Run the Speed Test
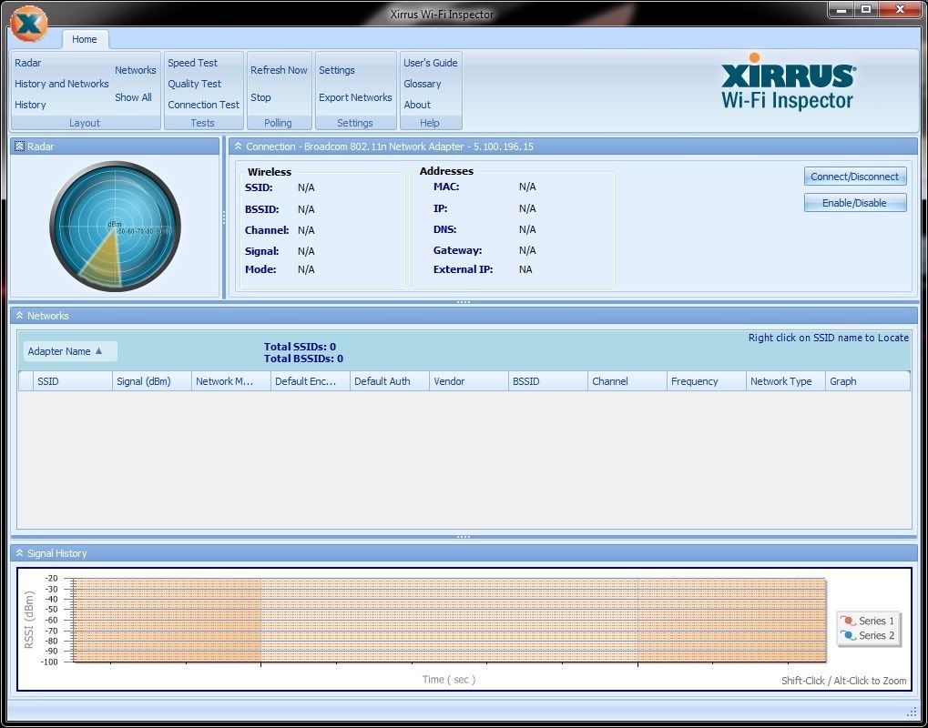Viewport: 928px width, 728px height. click(x=192, y=63)
